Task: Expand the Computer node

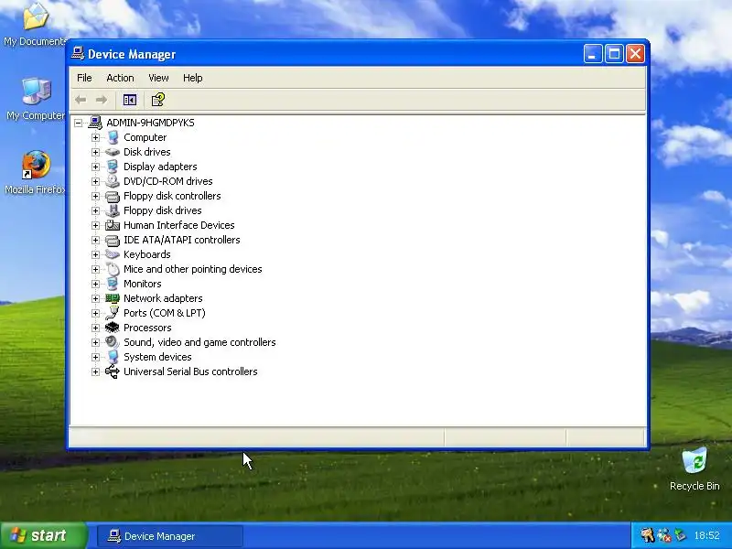Action: [96, 138]
